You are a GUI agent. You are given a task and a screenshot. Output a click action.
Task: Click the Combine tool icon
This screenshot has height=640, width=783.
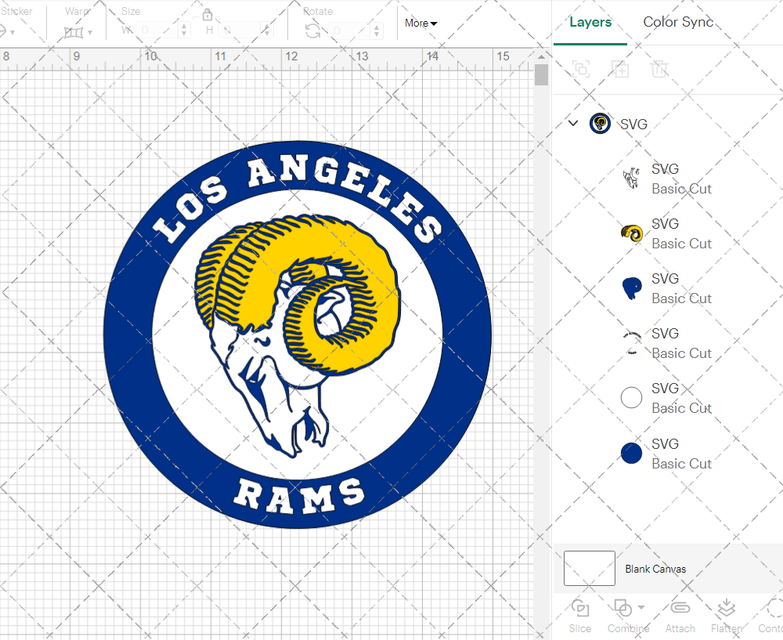pyautogui.click(x=622, y=608)
